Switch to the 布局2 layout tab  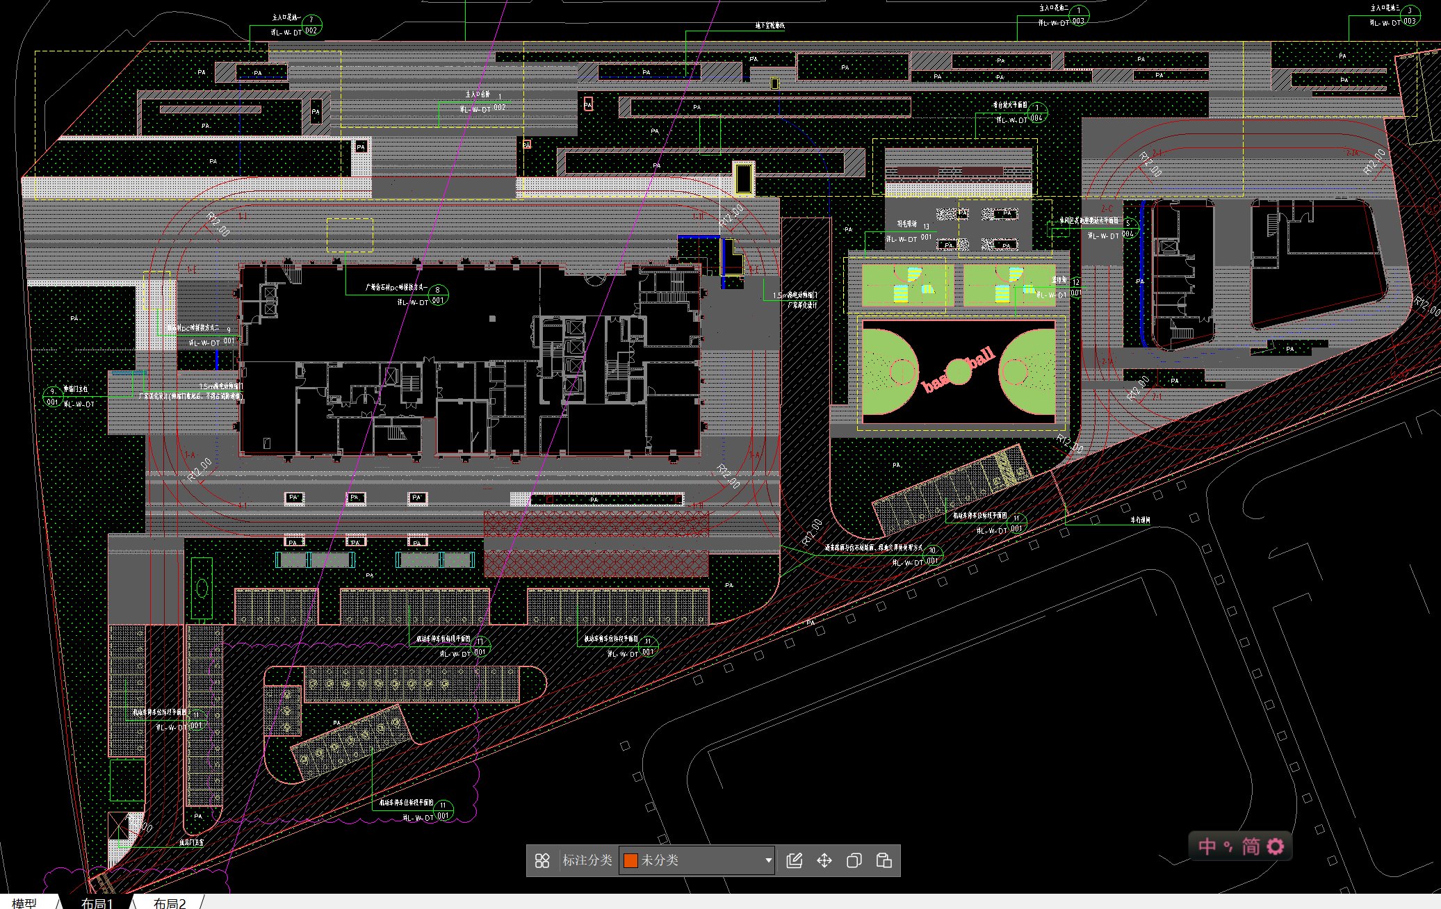pos(170,903)
